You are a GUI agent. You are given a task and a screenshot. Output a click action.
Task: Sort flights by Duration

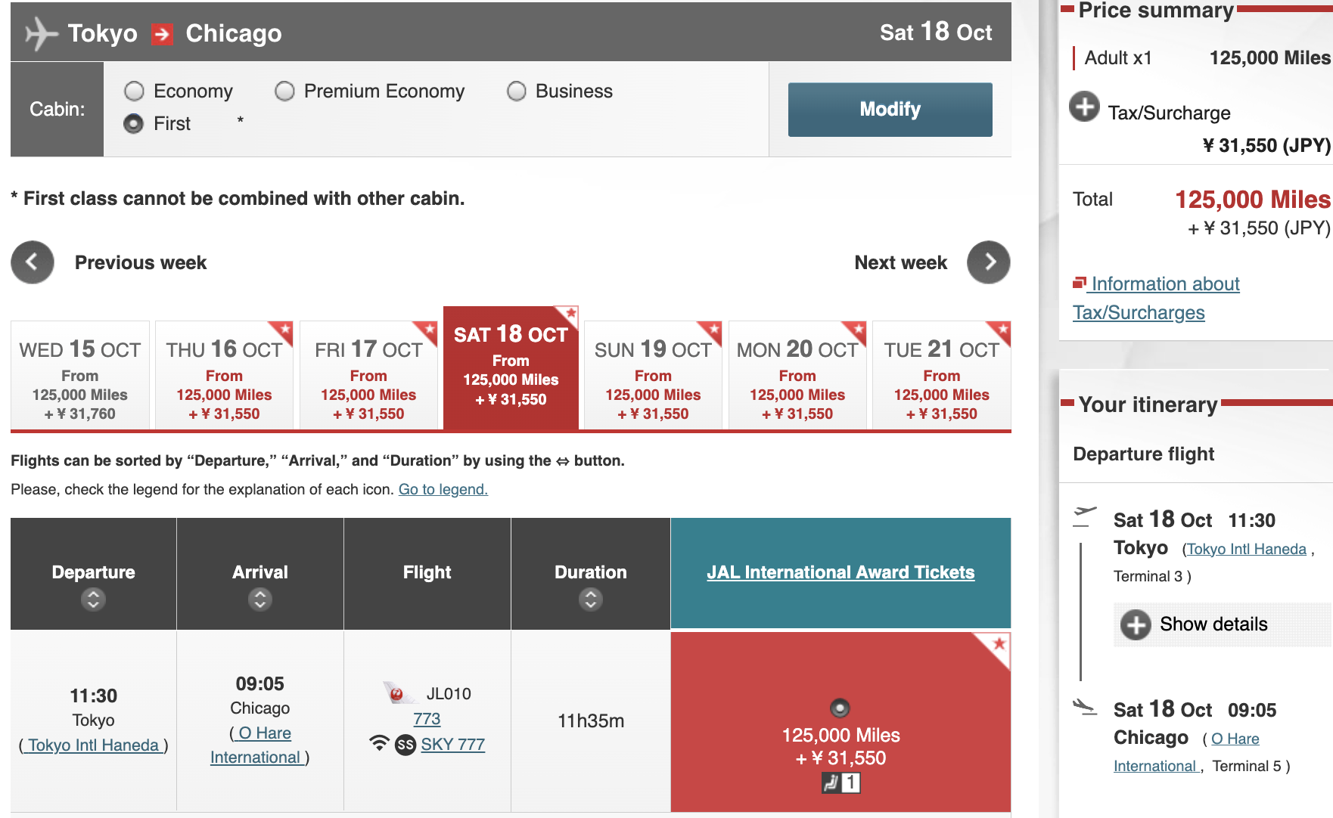pyautogui.click(x=591, y=600)
